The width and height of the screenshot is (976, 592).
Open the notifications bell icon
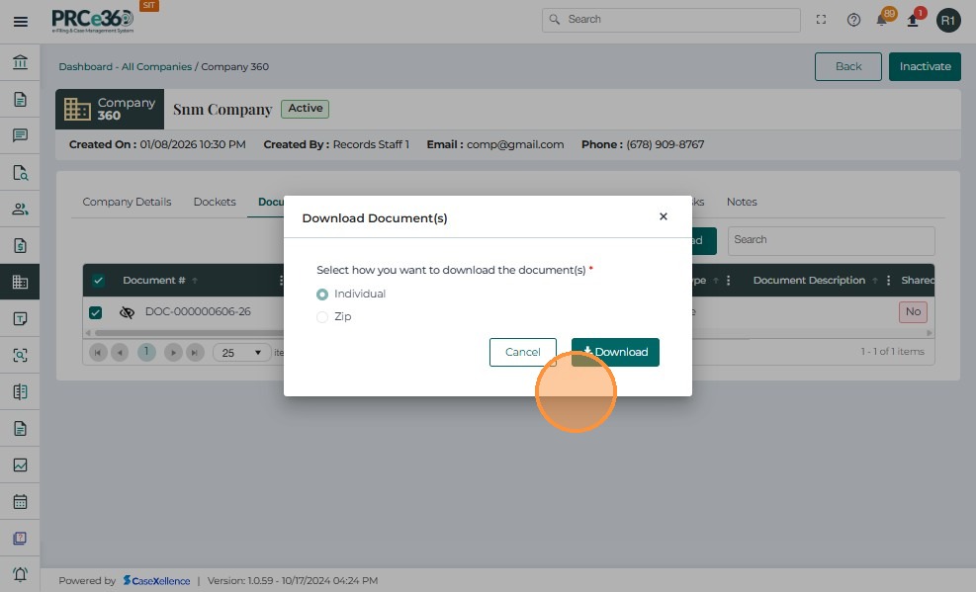click(x=882, y=20)
